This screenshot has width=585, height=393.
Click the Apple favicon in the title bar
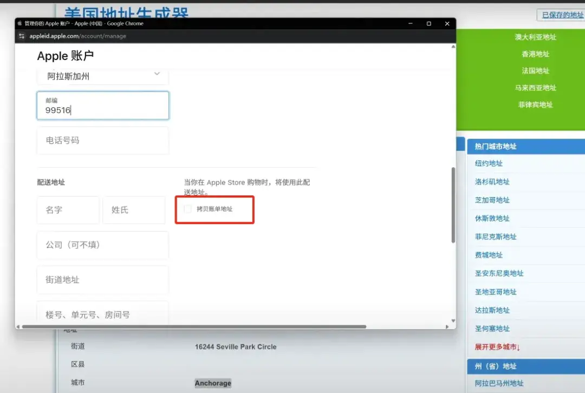[x=20, y=23]
